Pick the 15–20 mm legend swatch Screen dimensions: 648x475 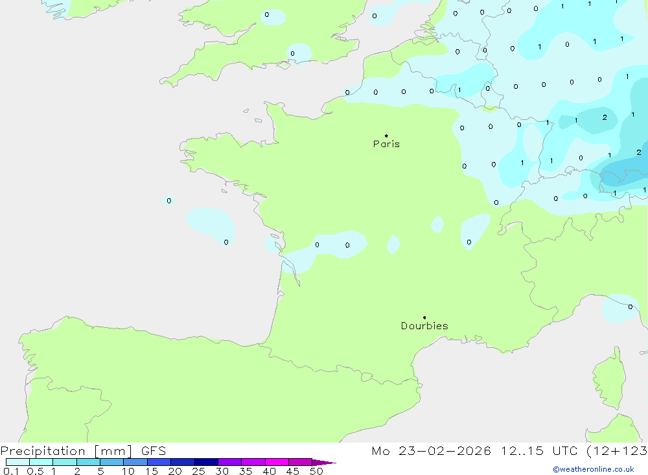159,462
